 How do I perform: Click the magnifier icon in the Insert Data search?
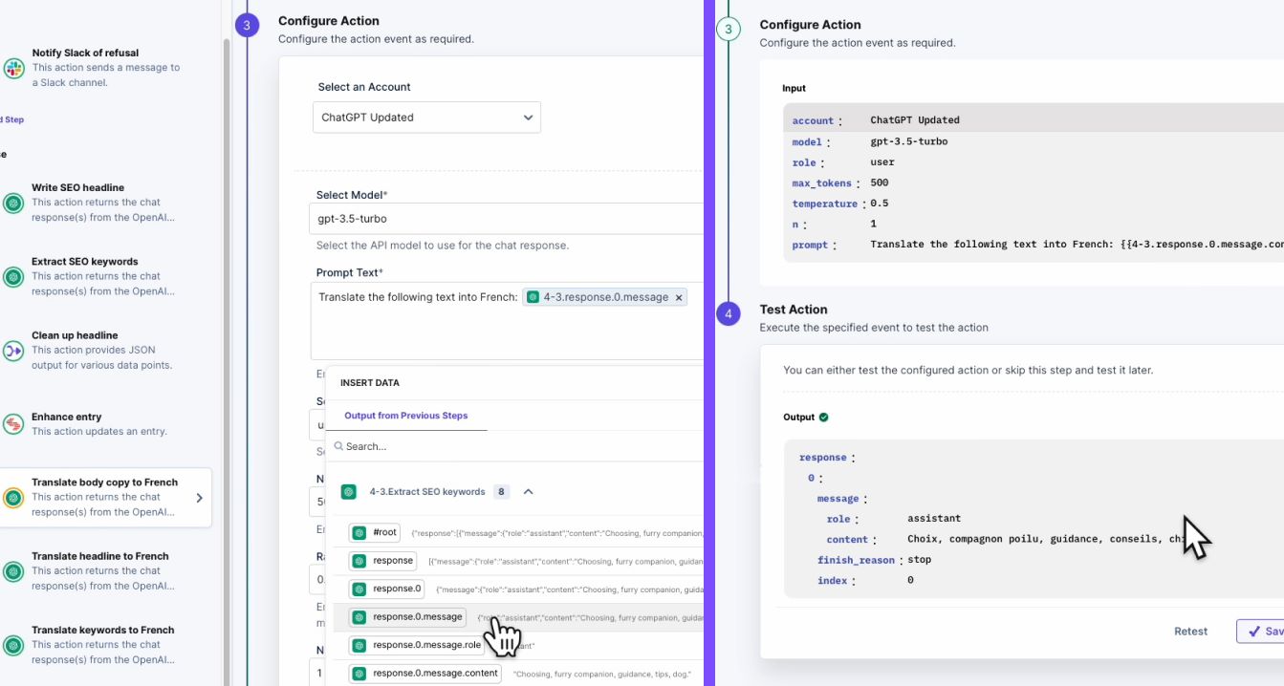[x=338, y=446]
